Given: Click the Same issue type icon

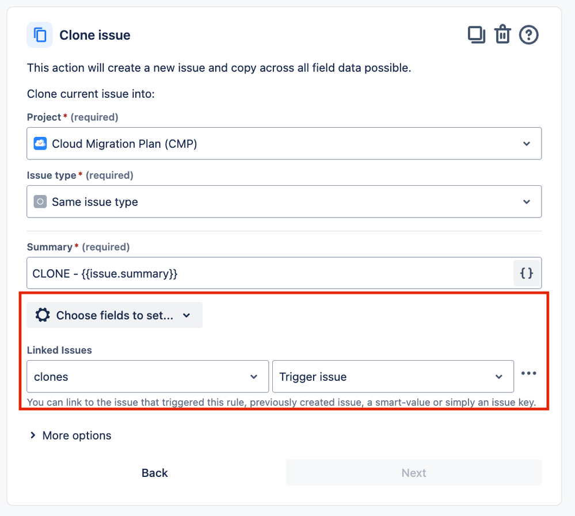Looking at the screenshot, I should click(x=40, y=201).
